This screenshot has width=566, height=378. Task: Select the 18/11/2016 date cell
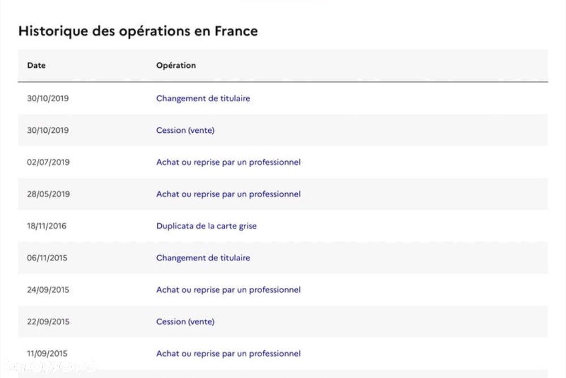[46, 226]
